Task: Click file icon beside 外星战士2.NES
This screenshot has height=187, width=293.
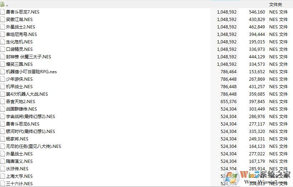Action: [x=2, y=27]
